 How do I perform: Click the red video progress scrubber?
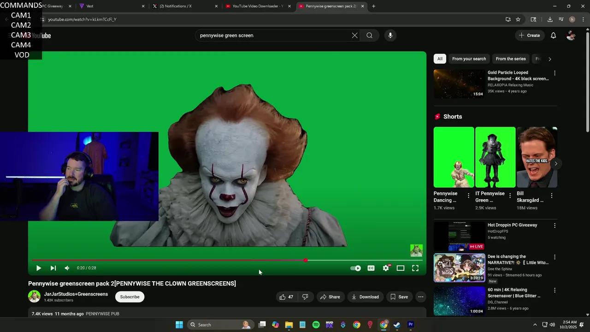click(x=306, y=261)
